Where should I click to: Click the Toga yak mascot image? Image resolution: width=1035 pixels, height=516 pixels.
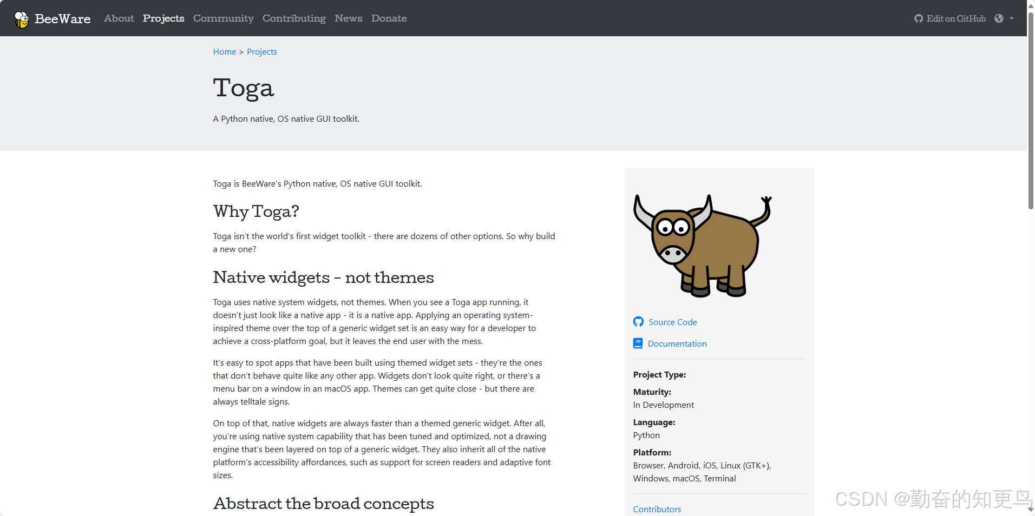click(702, 246)
